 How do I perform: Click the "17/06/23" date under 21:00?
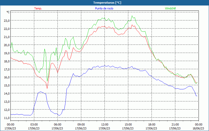tap(175, 128)
